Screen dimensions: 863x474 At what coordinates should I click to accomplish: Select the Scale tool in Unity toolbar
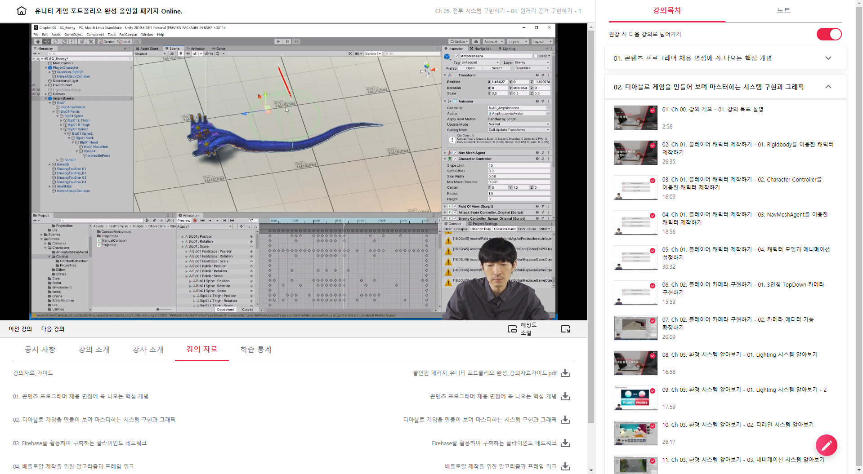(64, 41)
